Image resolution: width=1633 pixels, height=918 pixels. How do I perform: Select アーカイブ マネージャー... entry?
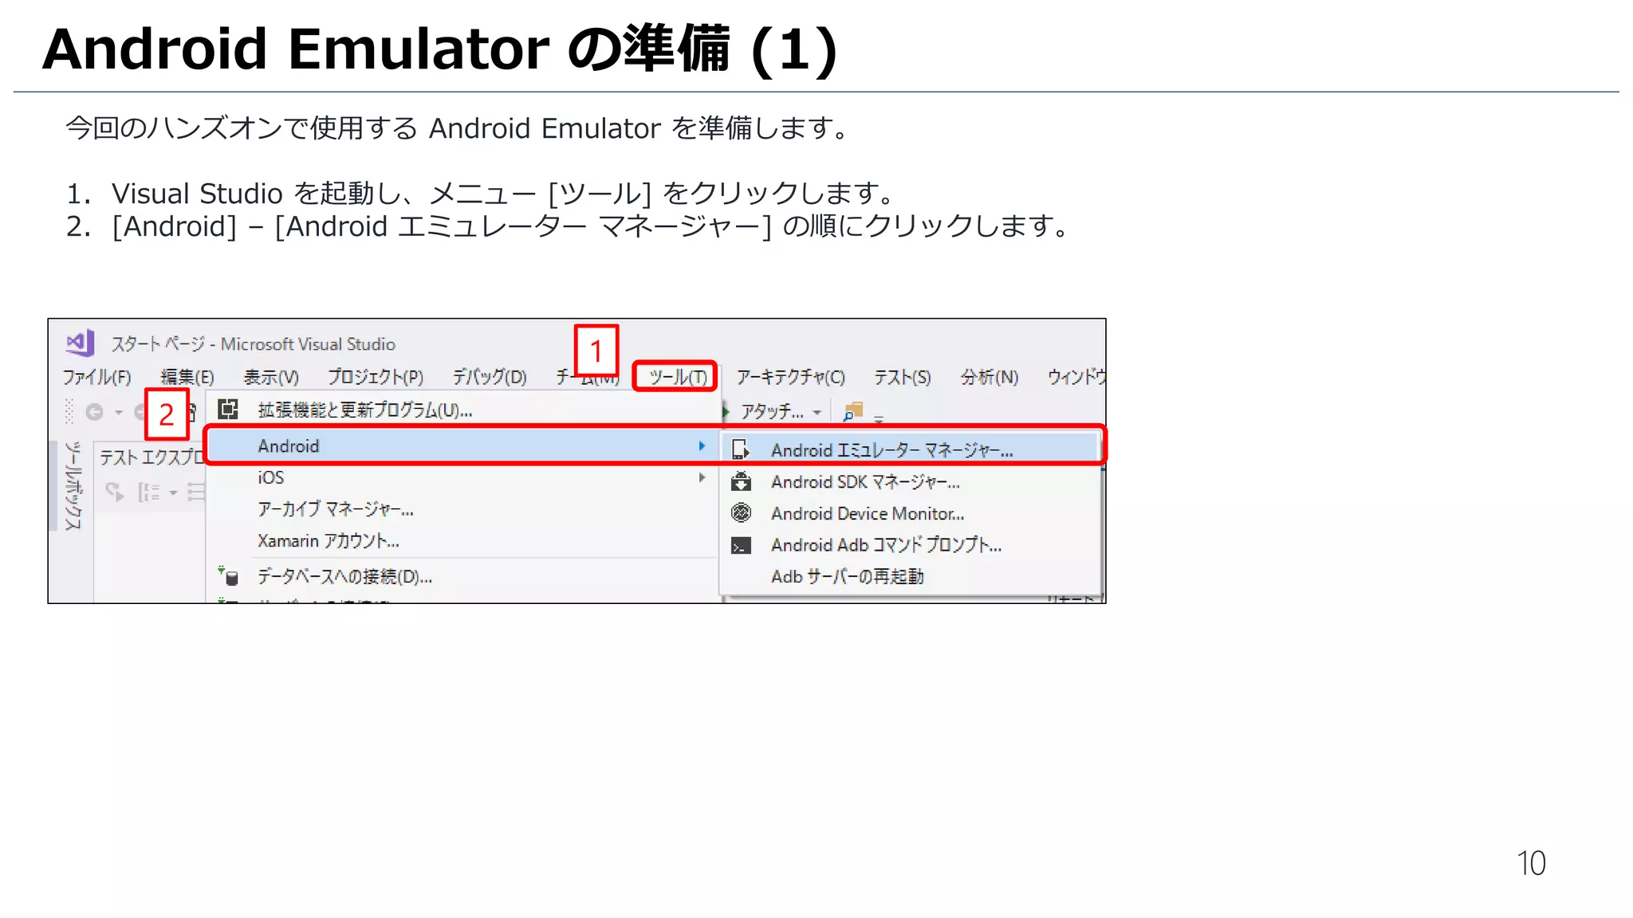tap(463, 509)
